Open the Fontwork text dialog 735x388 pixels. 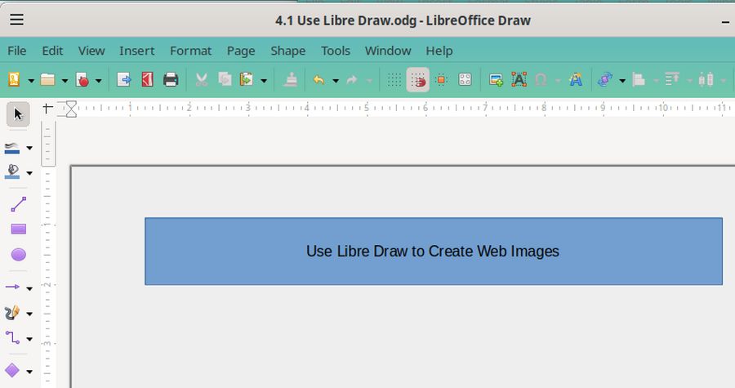coord(576,79)
